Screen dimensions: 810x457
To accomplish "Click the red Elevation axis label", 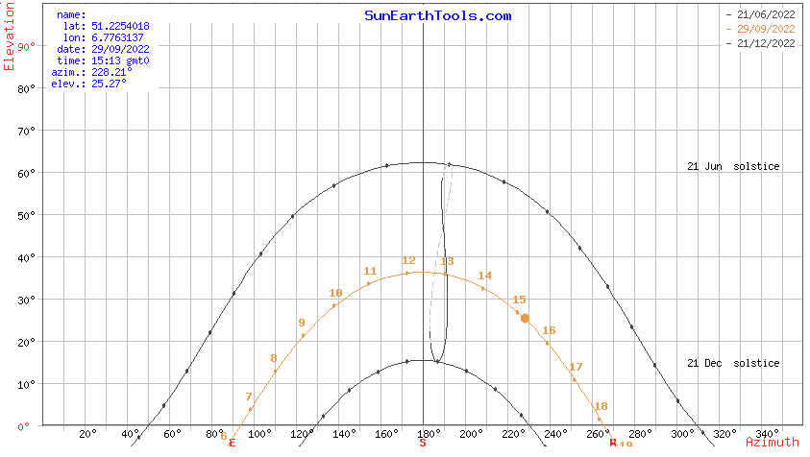I will 10,38.
